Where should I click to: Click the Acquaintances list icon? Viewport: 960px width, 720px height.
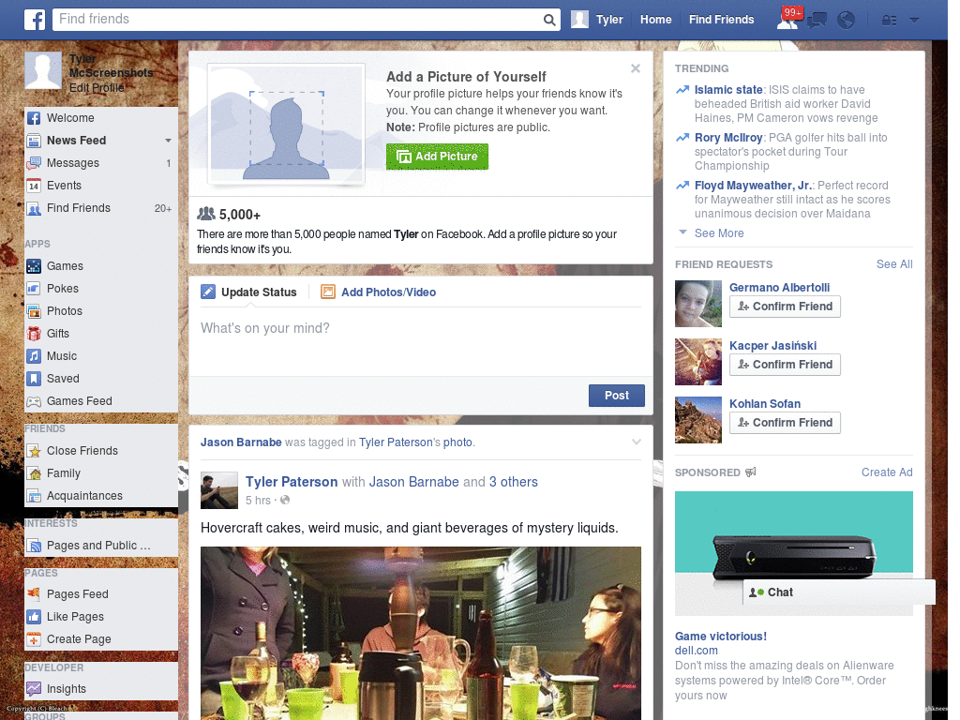34,496
